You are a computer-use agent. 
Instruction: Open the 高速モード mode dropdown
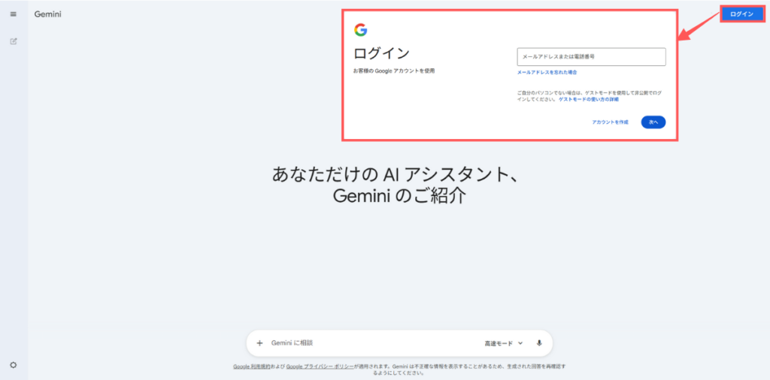point(503,344)
